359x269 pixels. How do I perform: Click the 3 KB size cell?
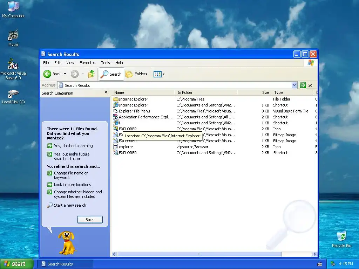265,111
